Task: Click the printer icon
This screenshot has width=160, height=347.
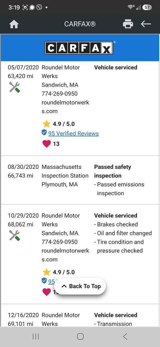Action: [x=128, y=24]
